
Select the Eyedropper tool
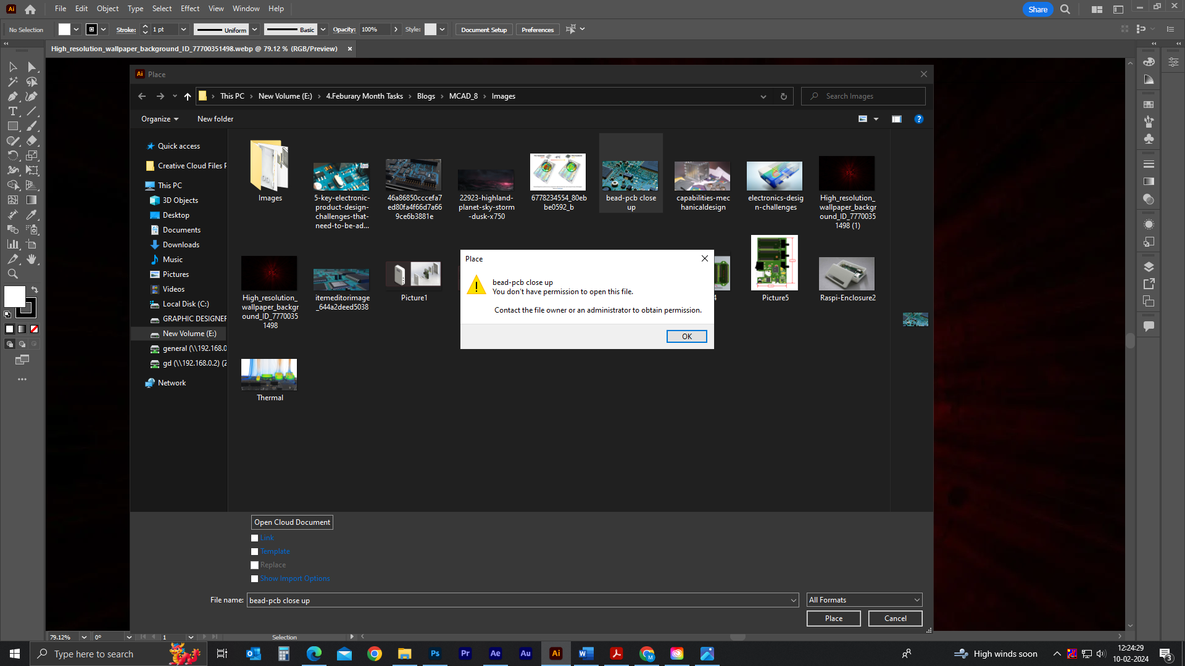click(x=32, y=215)
